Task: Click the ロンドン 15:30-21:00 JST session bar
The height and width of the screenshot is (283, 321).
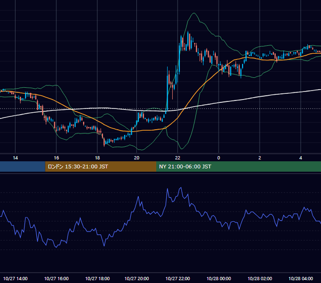Action: (x=101, y=166)
